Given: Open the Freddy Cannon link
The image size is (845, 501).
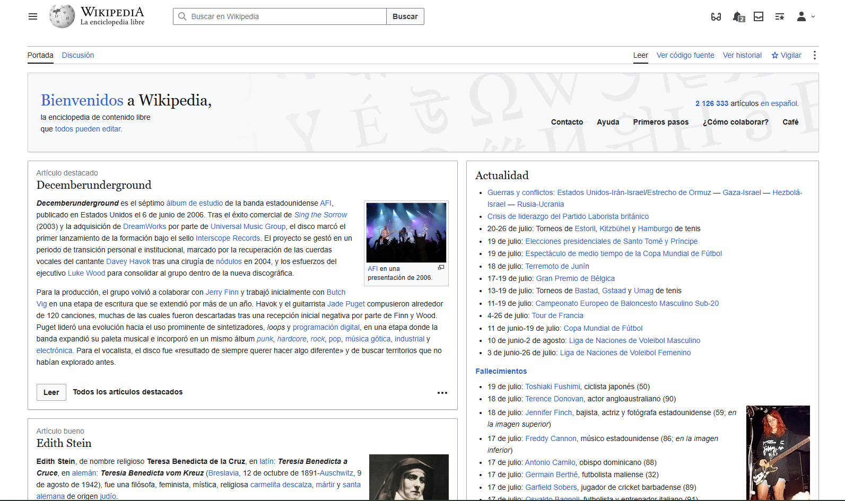Looking at the screenshot, I should 551,438.
